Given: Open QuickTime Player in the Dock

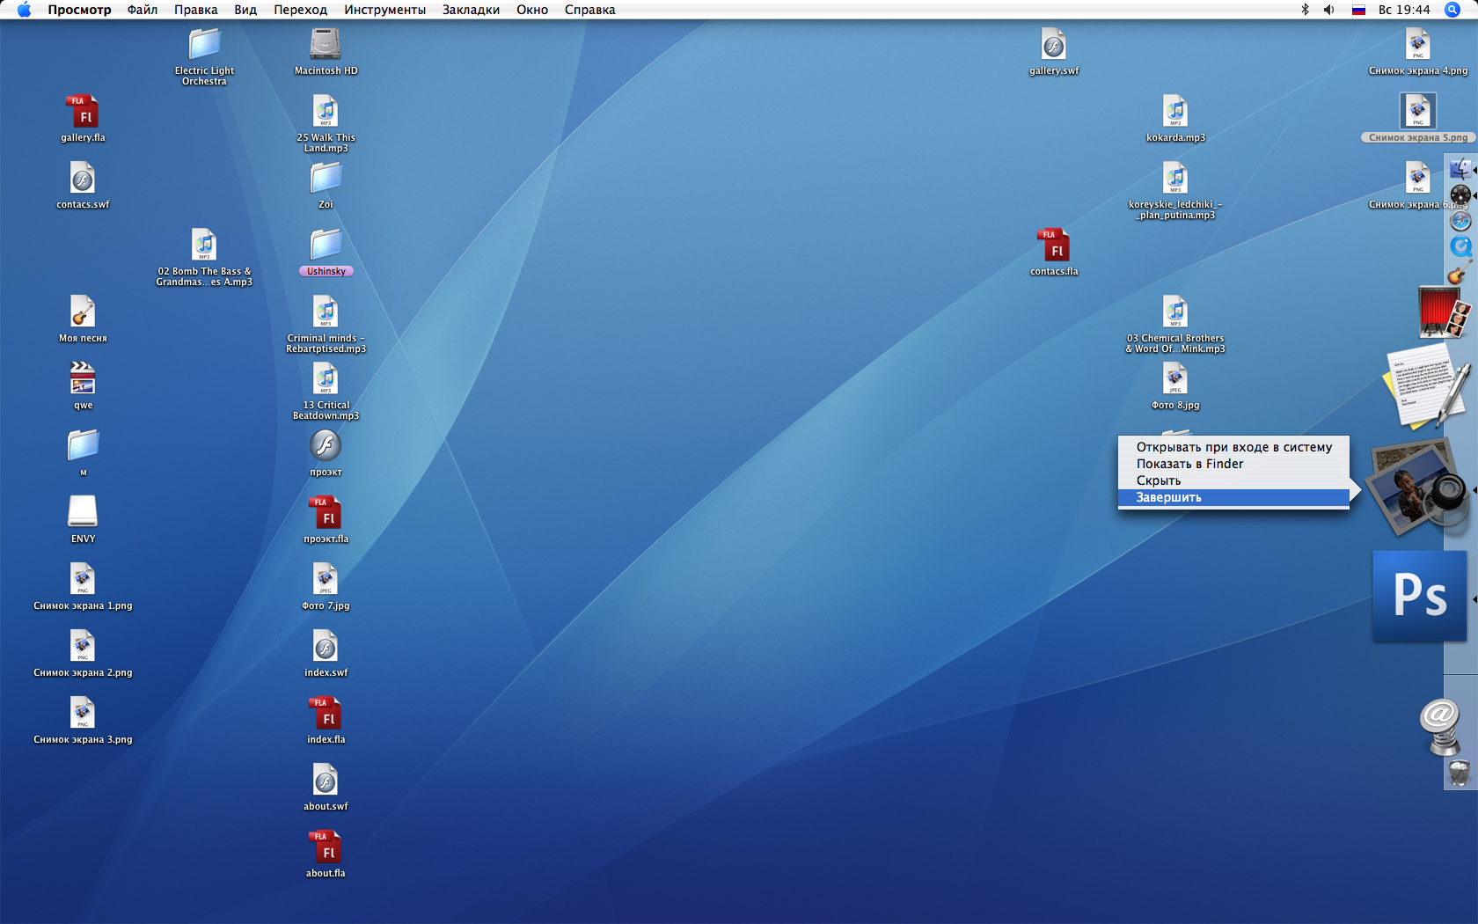Looking at the screenshot, I should [x=1460, y=247].
